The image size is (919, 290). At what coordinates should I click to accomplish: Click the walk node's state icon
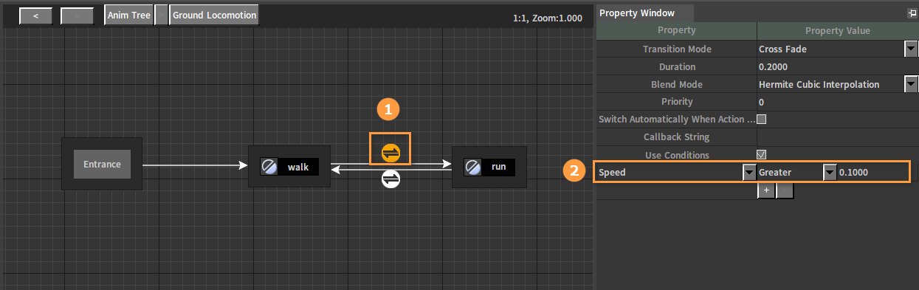coord(269,167)
